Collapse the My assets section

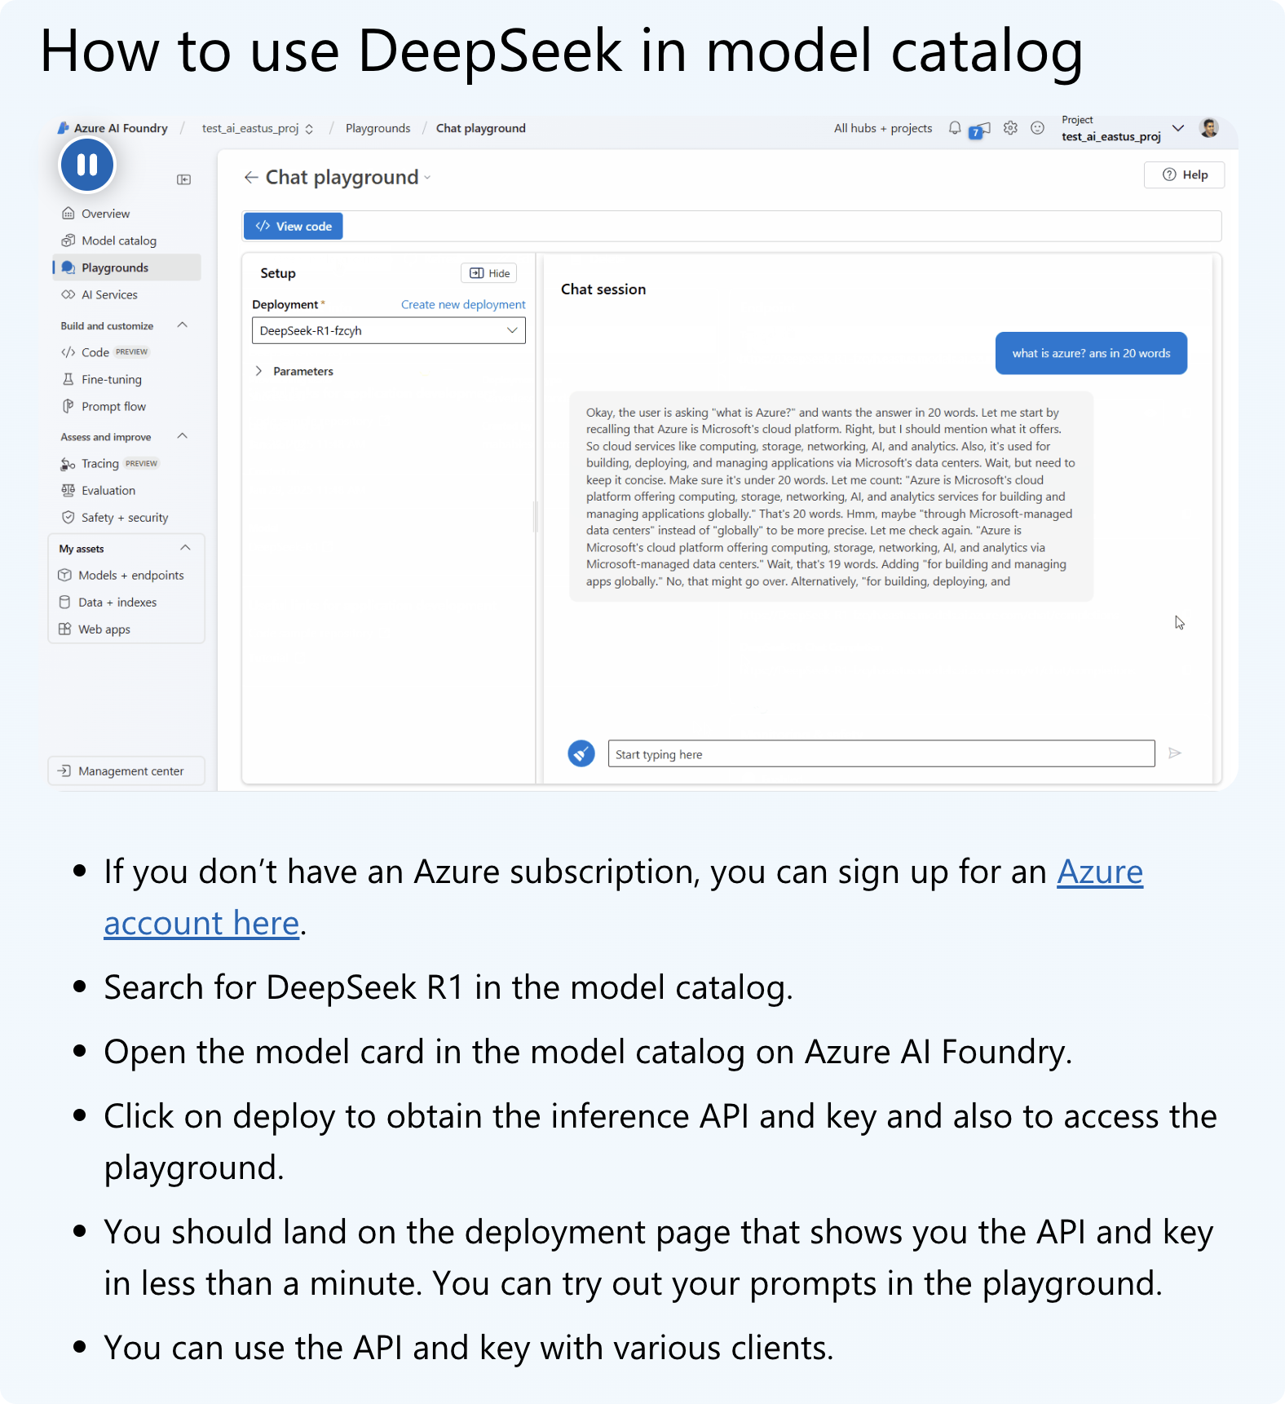click(x=185, y=547)
